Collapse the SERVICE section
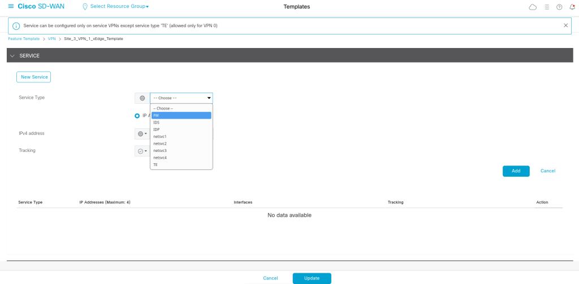 (x=12, y=56)
